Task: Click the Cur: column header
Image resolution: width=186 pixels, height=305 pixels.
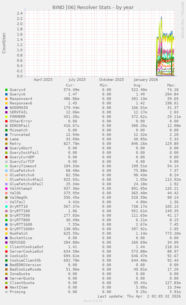Action: [x=70, y=85]
